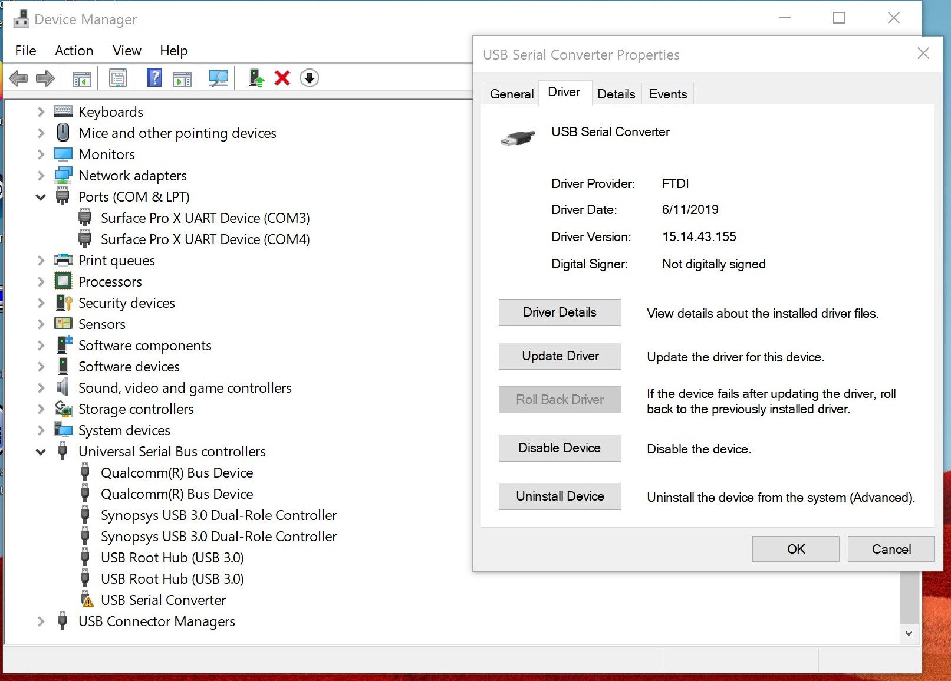Click the action pane toolbar icon
Image resolution: width=951 pixels, height=681 pixels.
click(182, 78)
